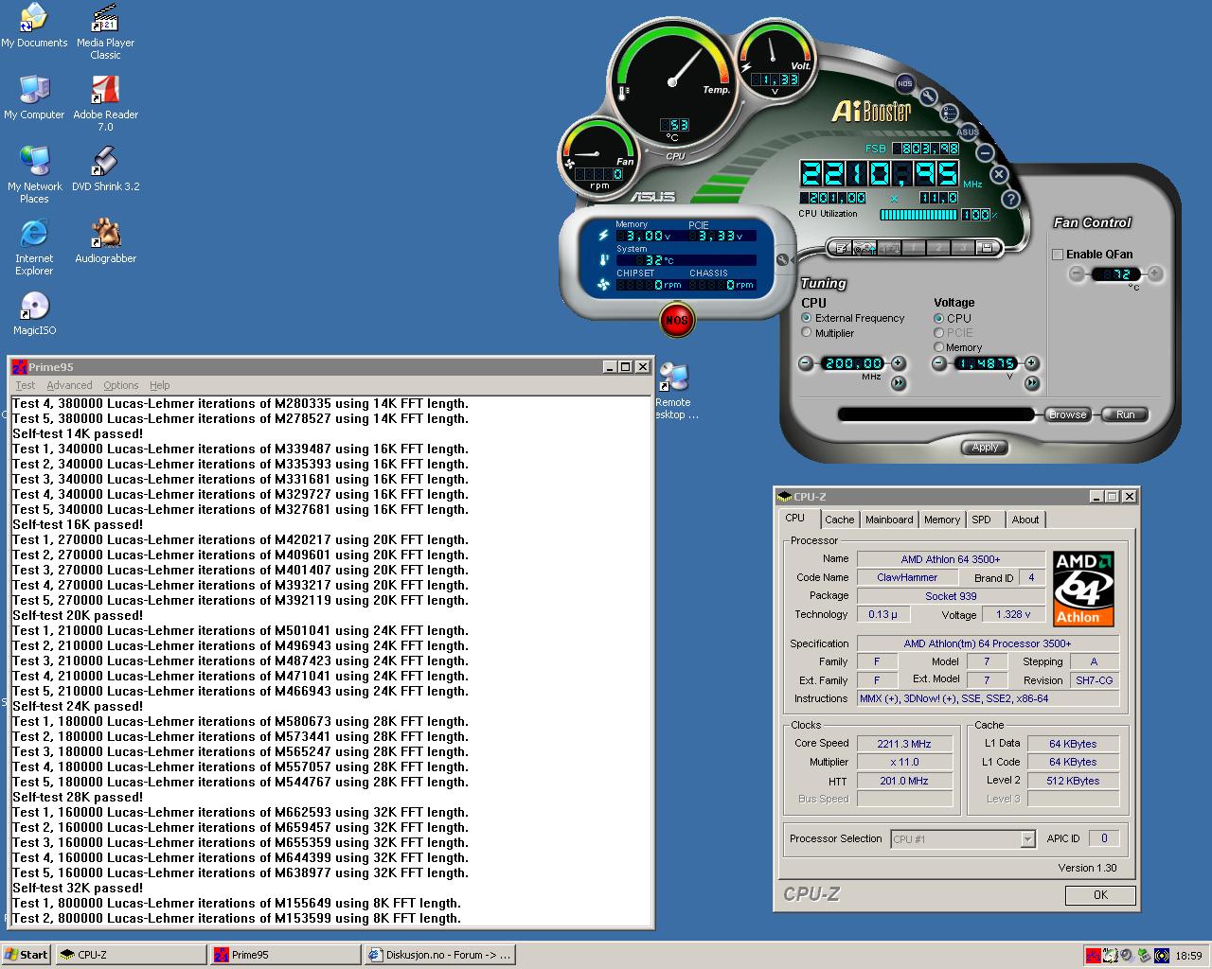This screenshot has width=1212, height=969.
Task: Click the safely remove hardware tray icon
Action: [x=1144, y=956]
